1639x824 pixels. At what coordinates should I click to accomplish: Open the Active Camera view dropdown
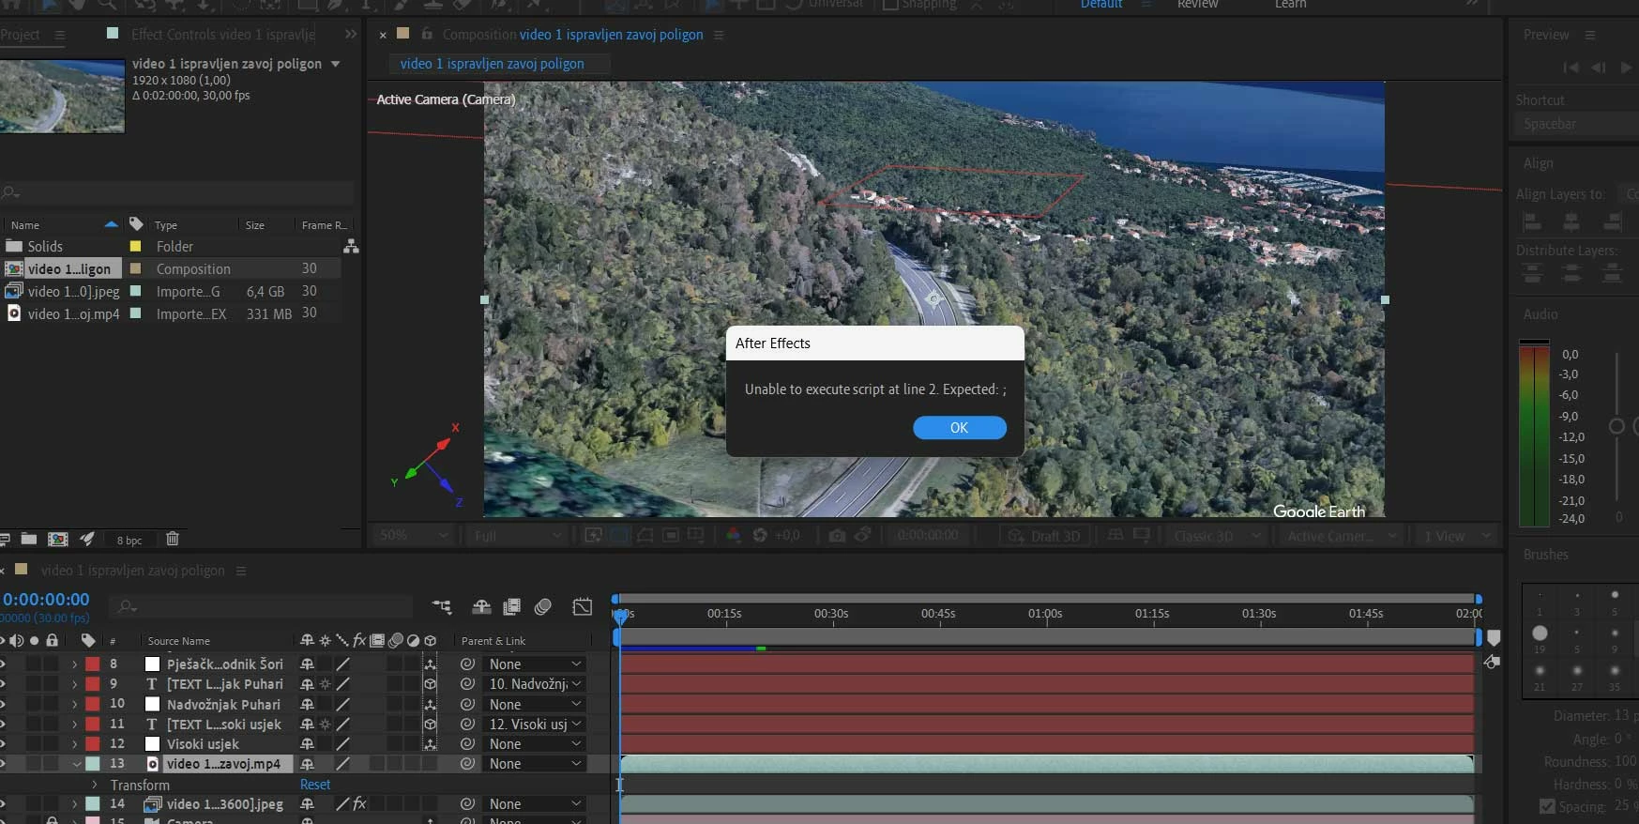(1340, 535)
